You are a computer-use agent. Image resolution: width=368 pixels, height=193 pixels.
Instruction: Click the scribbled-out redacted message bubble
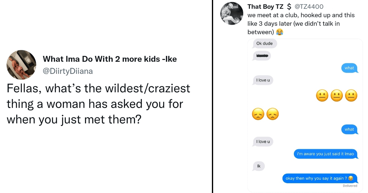point(262,55)
